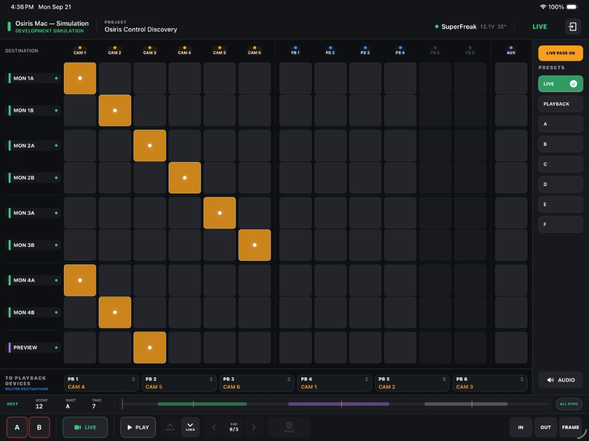This screenshot has height=441, width=589.
Task: Click the SuperFreak status indicator
Action: 456,26
